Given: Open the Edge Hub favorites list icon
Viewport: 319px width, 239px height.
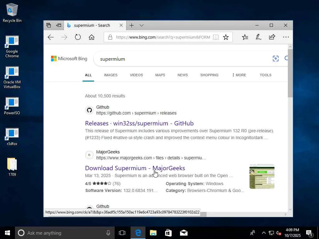Looking at the screenshot, I should pos(245,37).
